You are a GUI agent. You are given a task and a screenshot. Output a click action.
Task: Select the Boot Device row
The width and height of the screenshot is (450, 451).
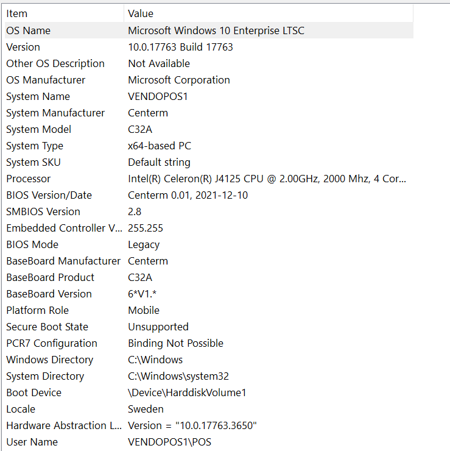click(33, 392)
